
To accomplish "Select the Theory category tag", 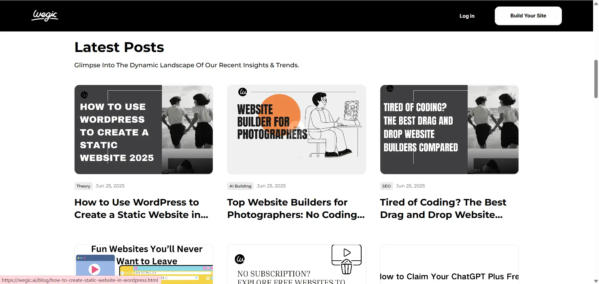I will click(x=83, y=186).
